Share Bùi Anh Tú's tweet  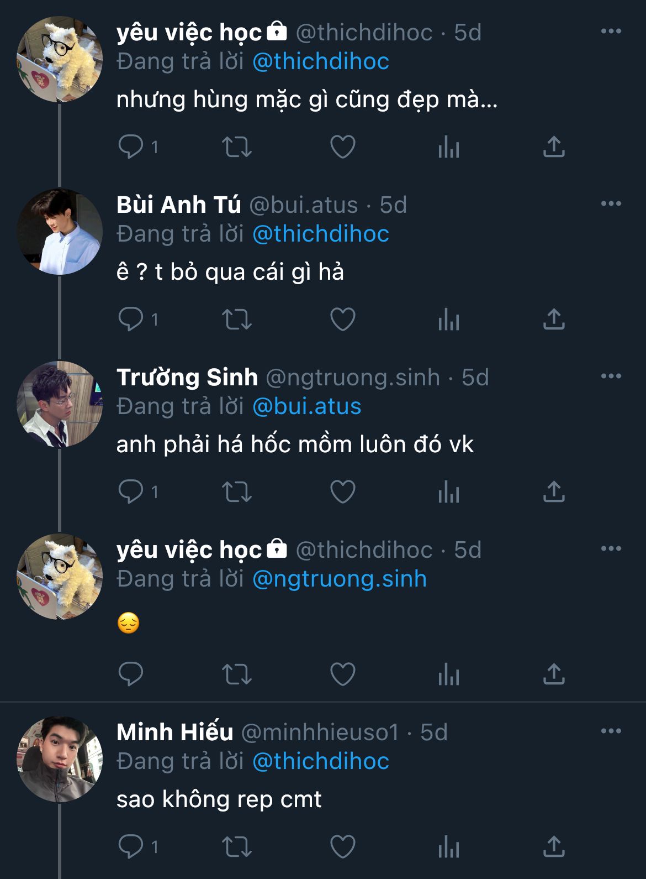tap(554, 320)
